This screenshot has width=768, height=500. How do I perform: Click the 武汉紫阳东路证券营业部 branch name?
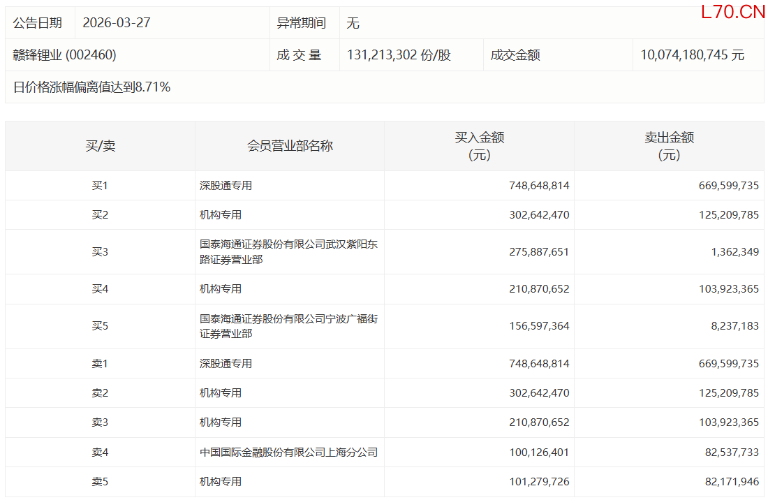[x=288, y=252]
